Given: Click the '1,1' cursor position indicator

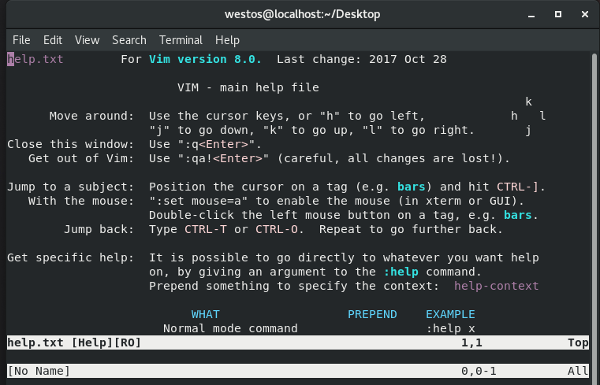Looking at the screenshot, I should 471,343.
